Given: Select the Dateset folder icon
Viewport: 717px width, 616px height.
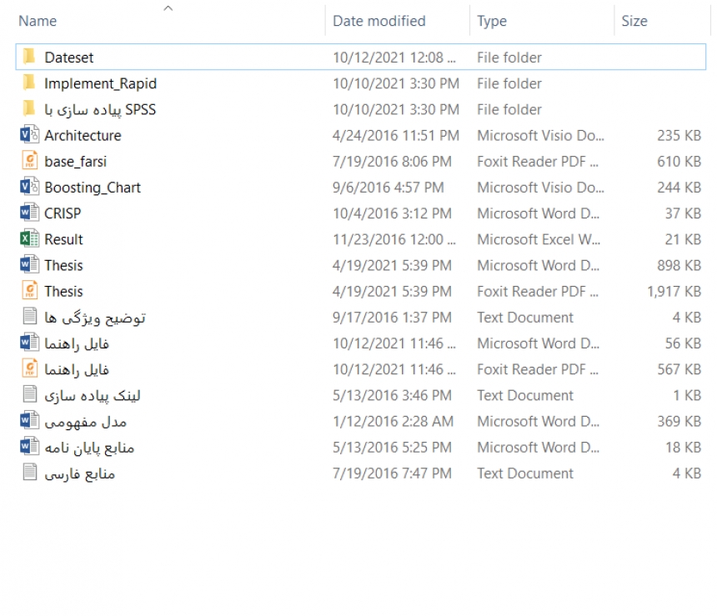Looking at the screenshot, I should click(x=29, y=57).
